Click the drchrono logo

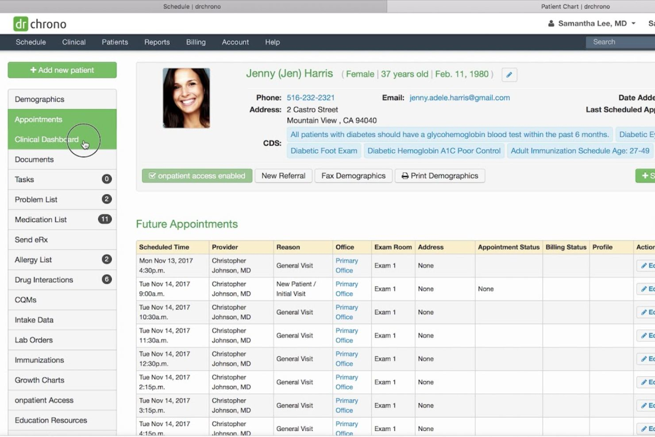pos(40,24)
